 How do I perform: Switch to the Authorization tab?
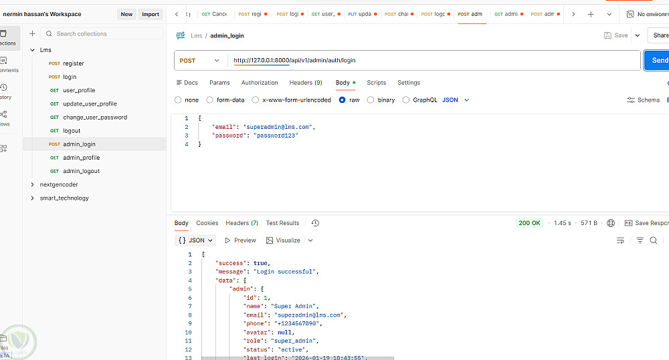coord(260,83)
